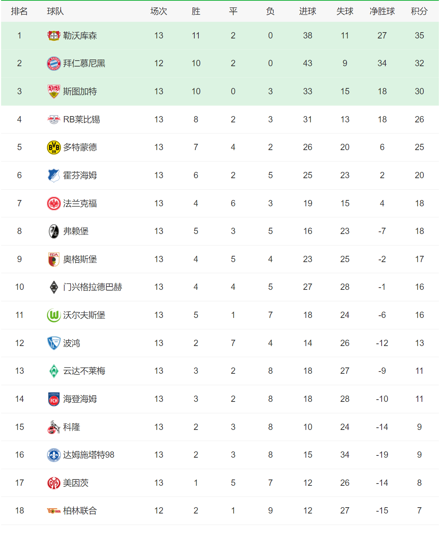Viewport: 440px width, 539px height.
Task: Click the Hoffenheim club crest
Action: (54, 175)
